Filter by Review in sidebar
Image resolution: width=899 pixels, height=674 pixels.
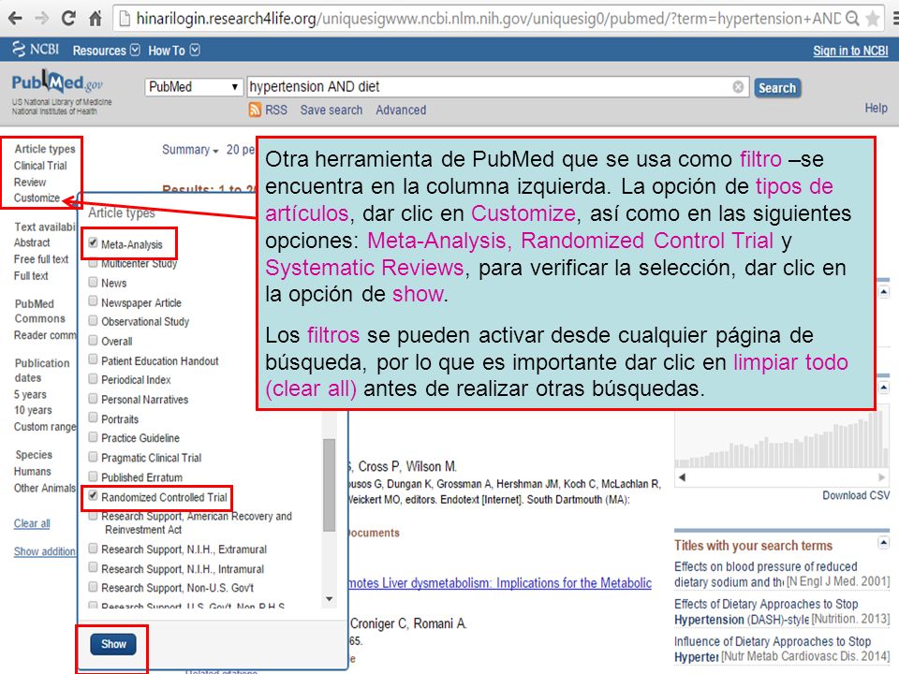click(30, 183)
